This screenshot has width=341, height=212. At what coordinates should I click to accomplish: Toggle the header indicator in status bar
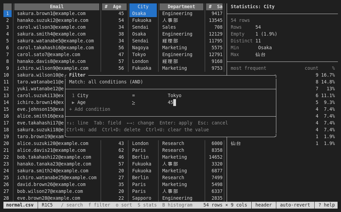(x=263, y=205)
